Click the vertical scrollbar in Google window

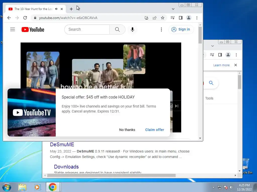click(x=239, y=82)
